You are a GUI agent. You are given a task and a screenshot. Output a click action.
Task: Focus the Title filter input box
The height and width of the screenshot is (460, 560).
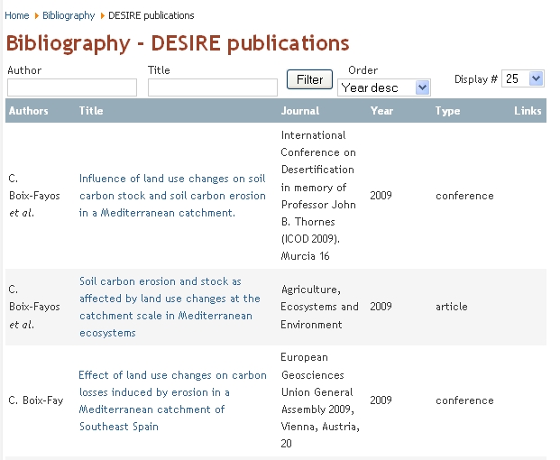click(x=213, y=87)
